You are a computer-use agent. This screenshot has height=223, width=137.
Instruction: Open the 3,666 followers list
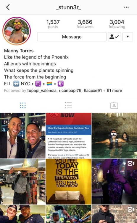point(85,24)
